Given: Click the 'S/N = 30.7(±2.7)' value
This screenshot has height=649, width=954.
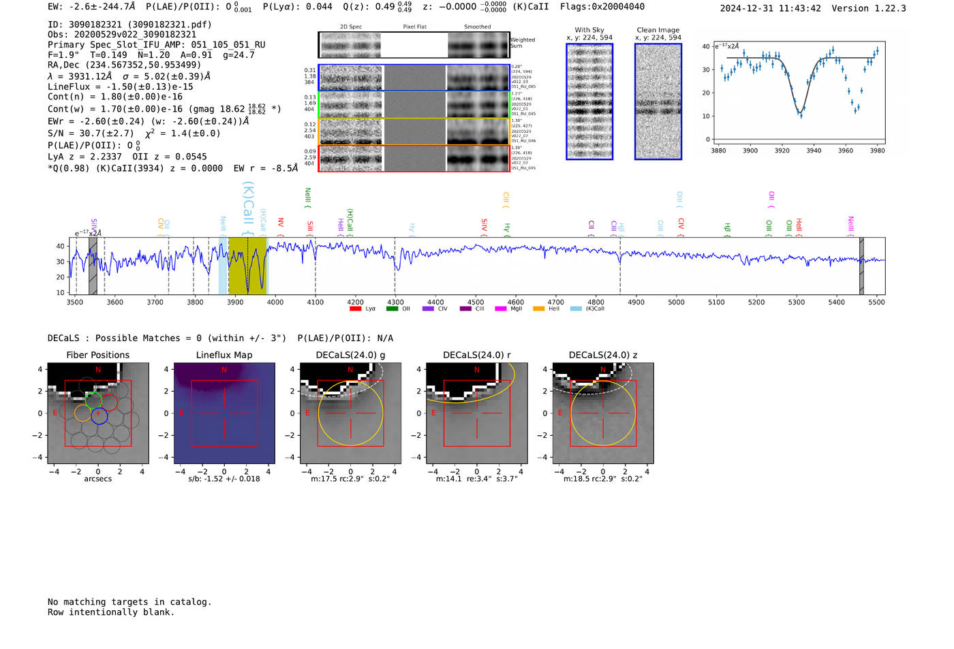Looking at the screenshot, I should click(x=91, y=133).
